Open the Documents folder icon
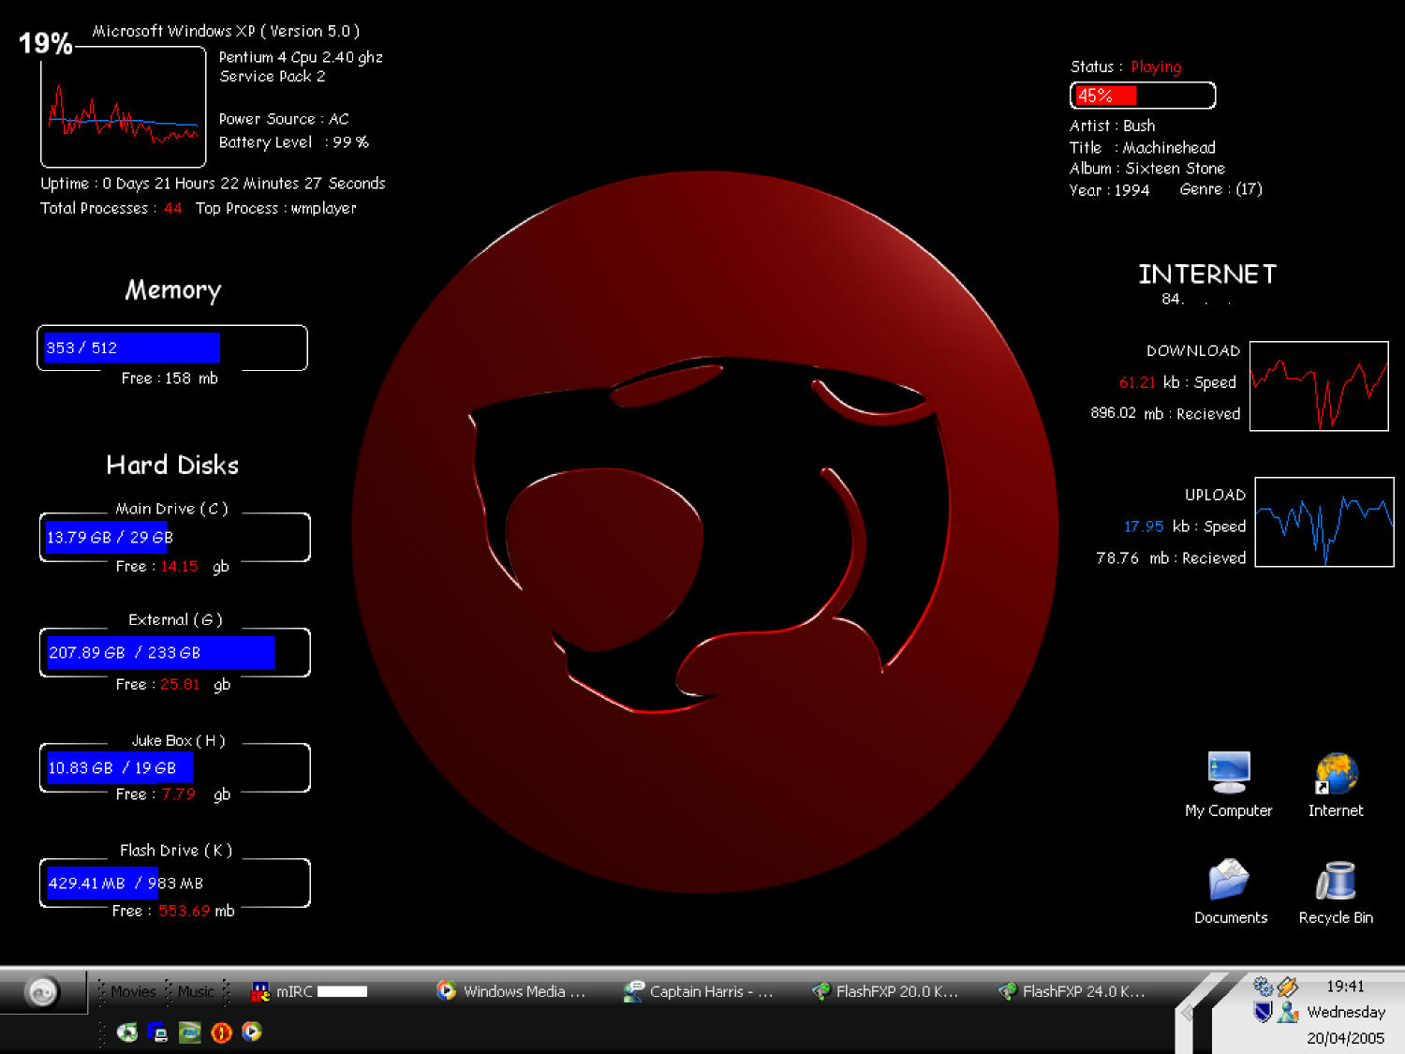The height and width of the screenshot is (1054, 1405). pos(1230,892)
